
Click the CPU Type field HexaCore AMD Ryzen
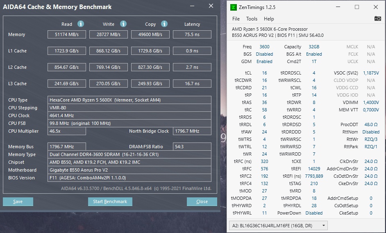(129, 100)
